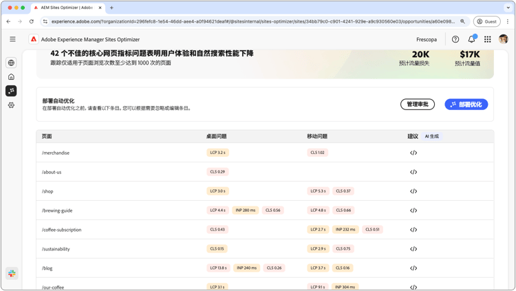This screenshot has height=291, width=516.
Task: View code suggestion for /merchandise row
Action: [413, 153]
